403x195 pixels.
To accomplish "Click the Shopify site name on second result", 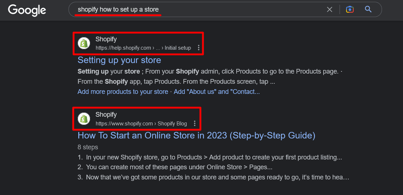I will pos(106,115).
